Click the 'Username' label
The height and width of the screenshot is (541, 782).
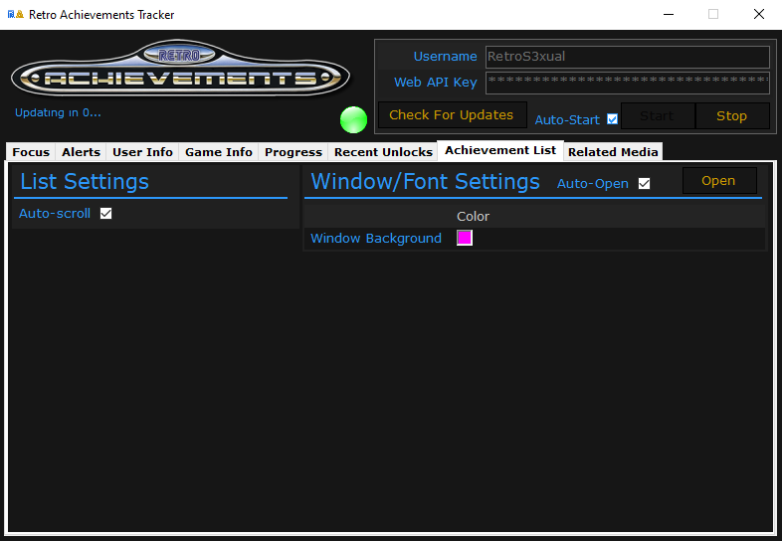coord(446,57)
